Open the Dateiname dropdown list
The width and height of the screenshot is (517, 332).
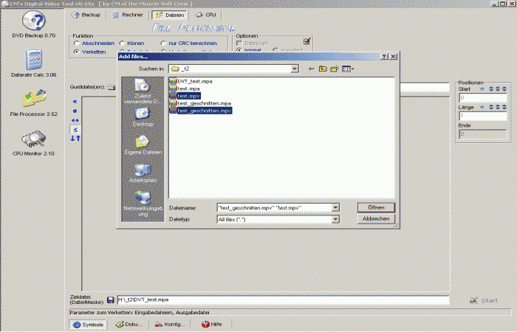point(335,208)
